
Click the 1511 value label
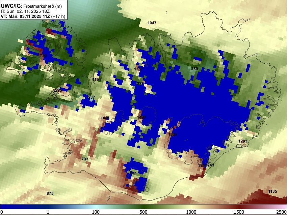[x=202, y=165]
